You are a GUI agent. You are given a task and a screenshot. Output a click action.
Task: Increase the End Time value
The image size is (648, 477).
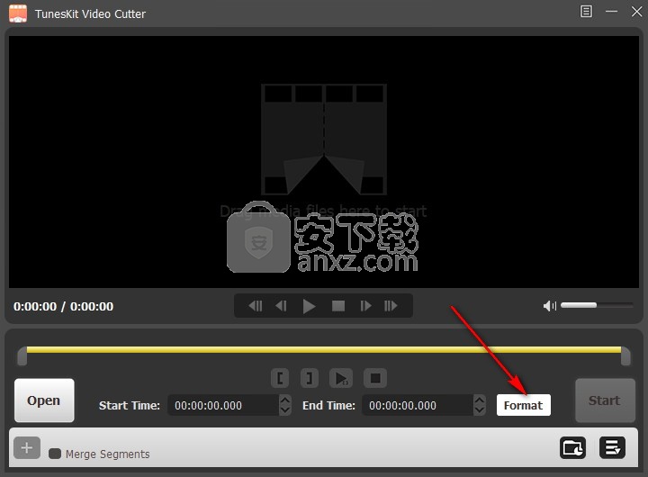point(480,400)
